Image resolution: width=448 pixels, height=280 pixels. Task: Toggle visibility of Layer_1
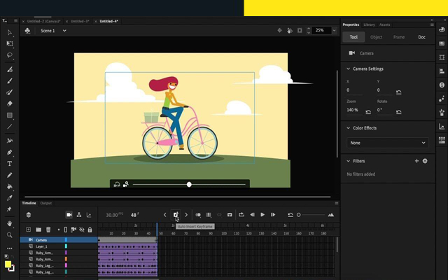coord(81,246)
